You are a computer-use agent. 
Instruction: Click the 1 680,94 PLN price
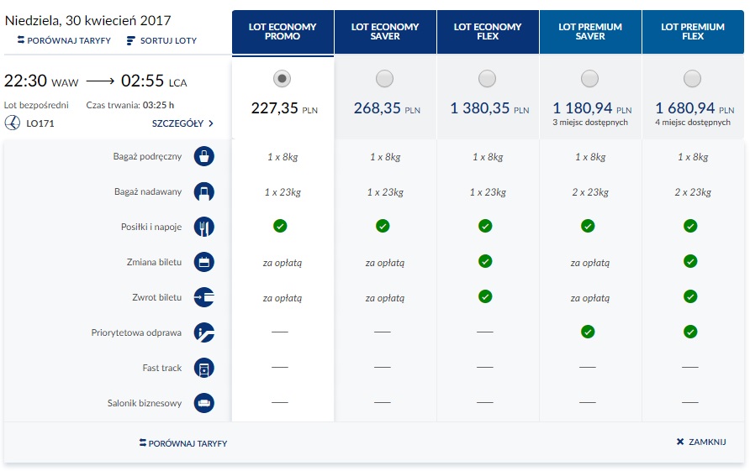pyautogui.click(x=694, y=108)
